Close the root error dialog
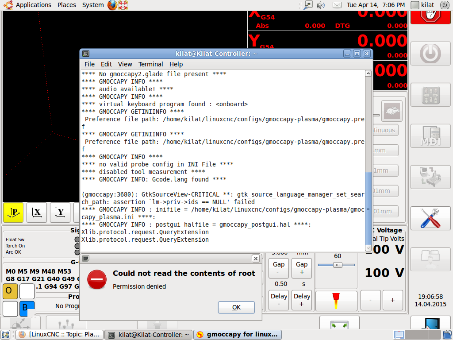This screenshot has height=340, width=453. coord(255,259)
